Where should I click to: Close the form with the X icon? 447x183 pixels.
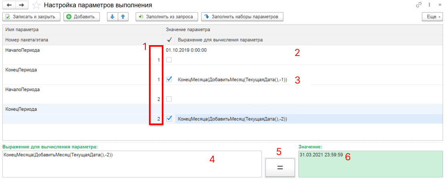(440, 5)
